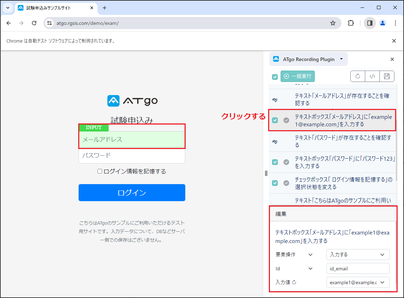Open the code view icon in ATgo toolbar
The image size is (404, 298).
point(372,76)
